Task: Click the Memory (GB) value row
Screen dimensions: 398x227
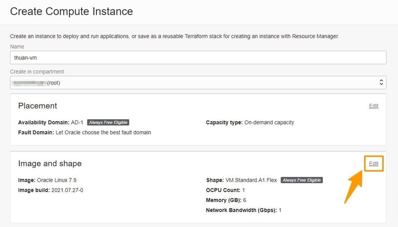Action: point(226,200)
